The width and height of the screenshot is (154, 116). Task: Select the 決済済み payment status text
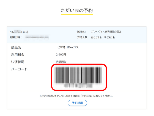tap(61, 62)
